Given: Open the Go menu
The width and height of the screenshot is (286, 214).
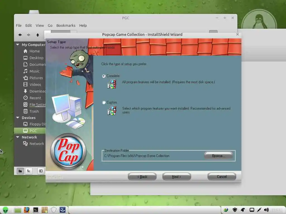Looking at the screenshot, I should click(x=50, y=25).
